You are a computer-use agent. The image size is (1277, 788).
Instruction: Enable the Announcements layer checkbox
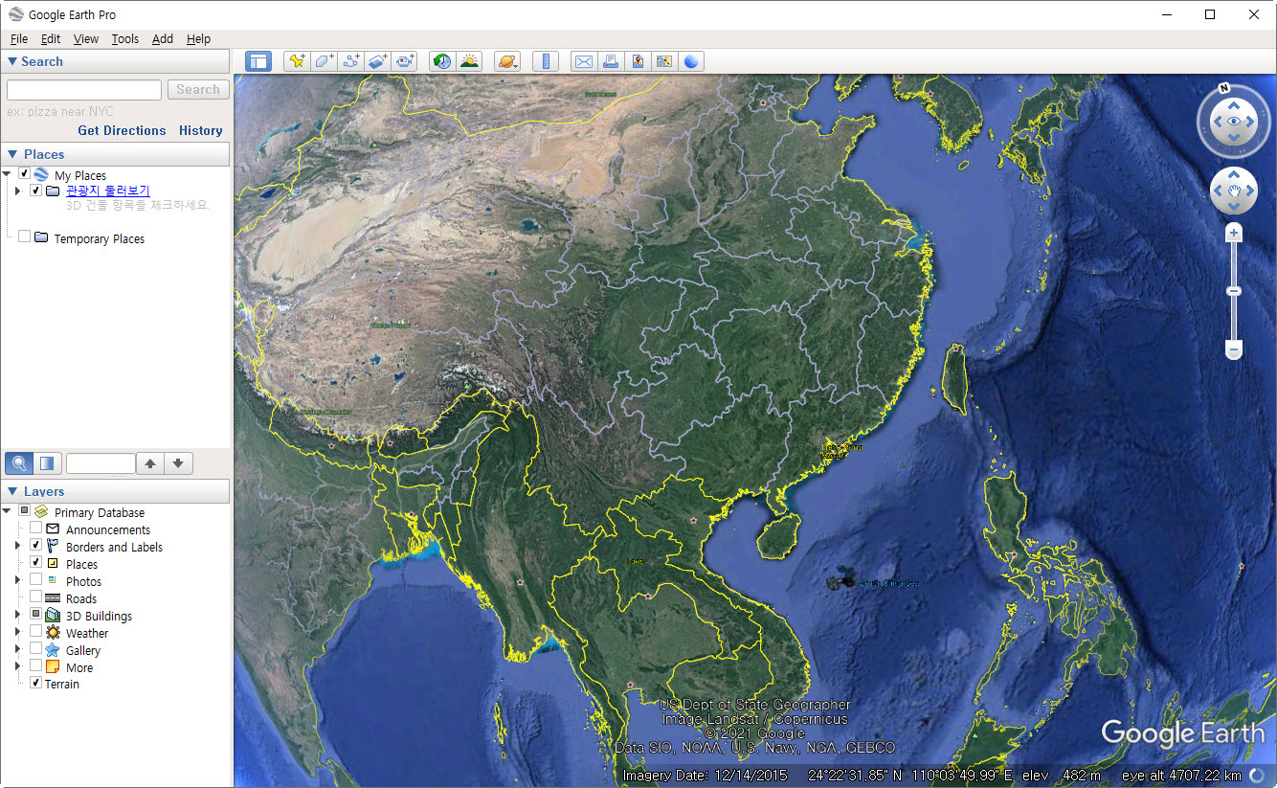point(35,529)
